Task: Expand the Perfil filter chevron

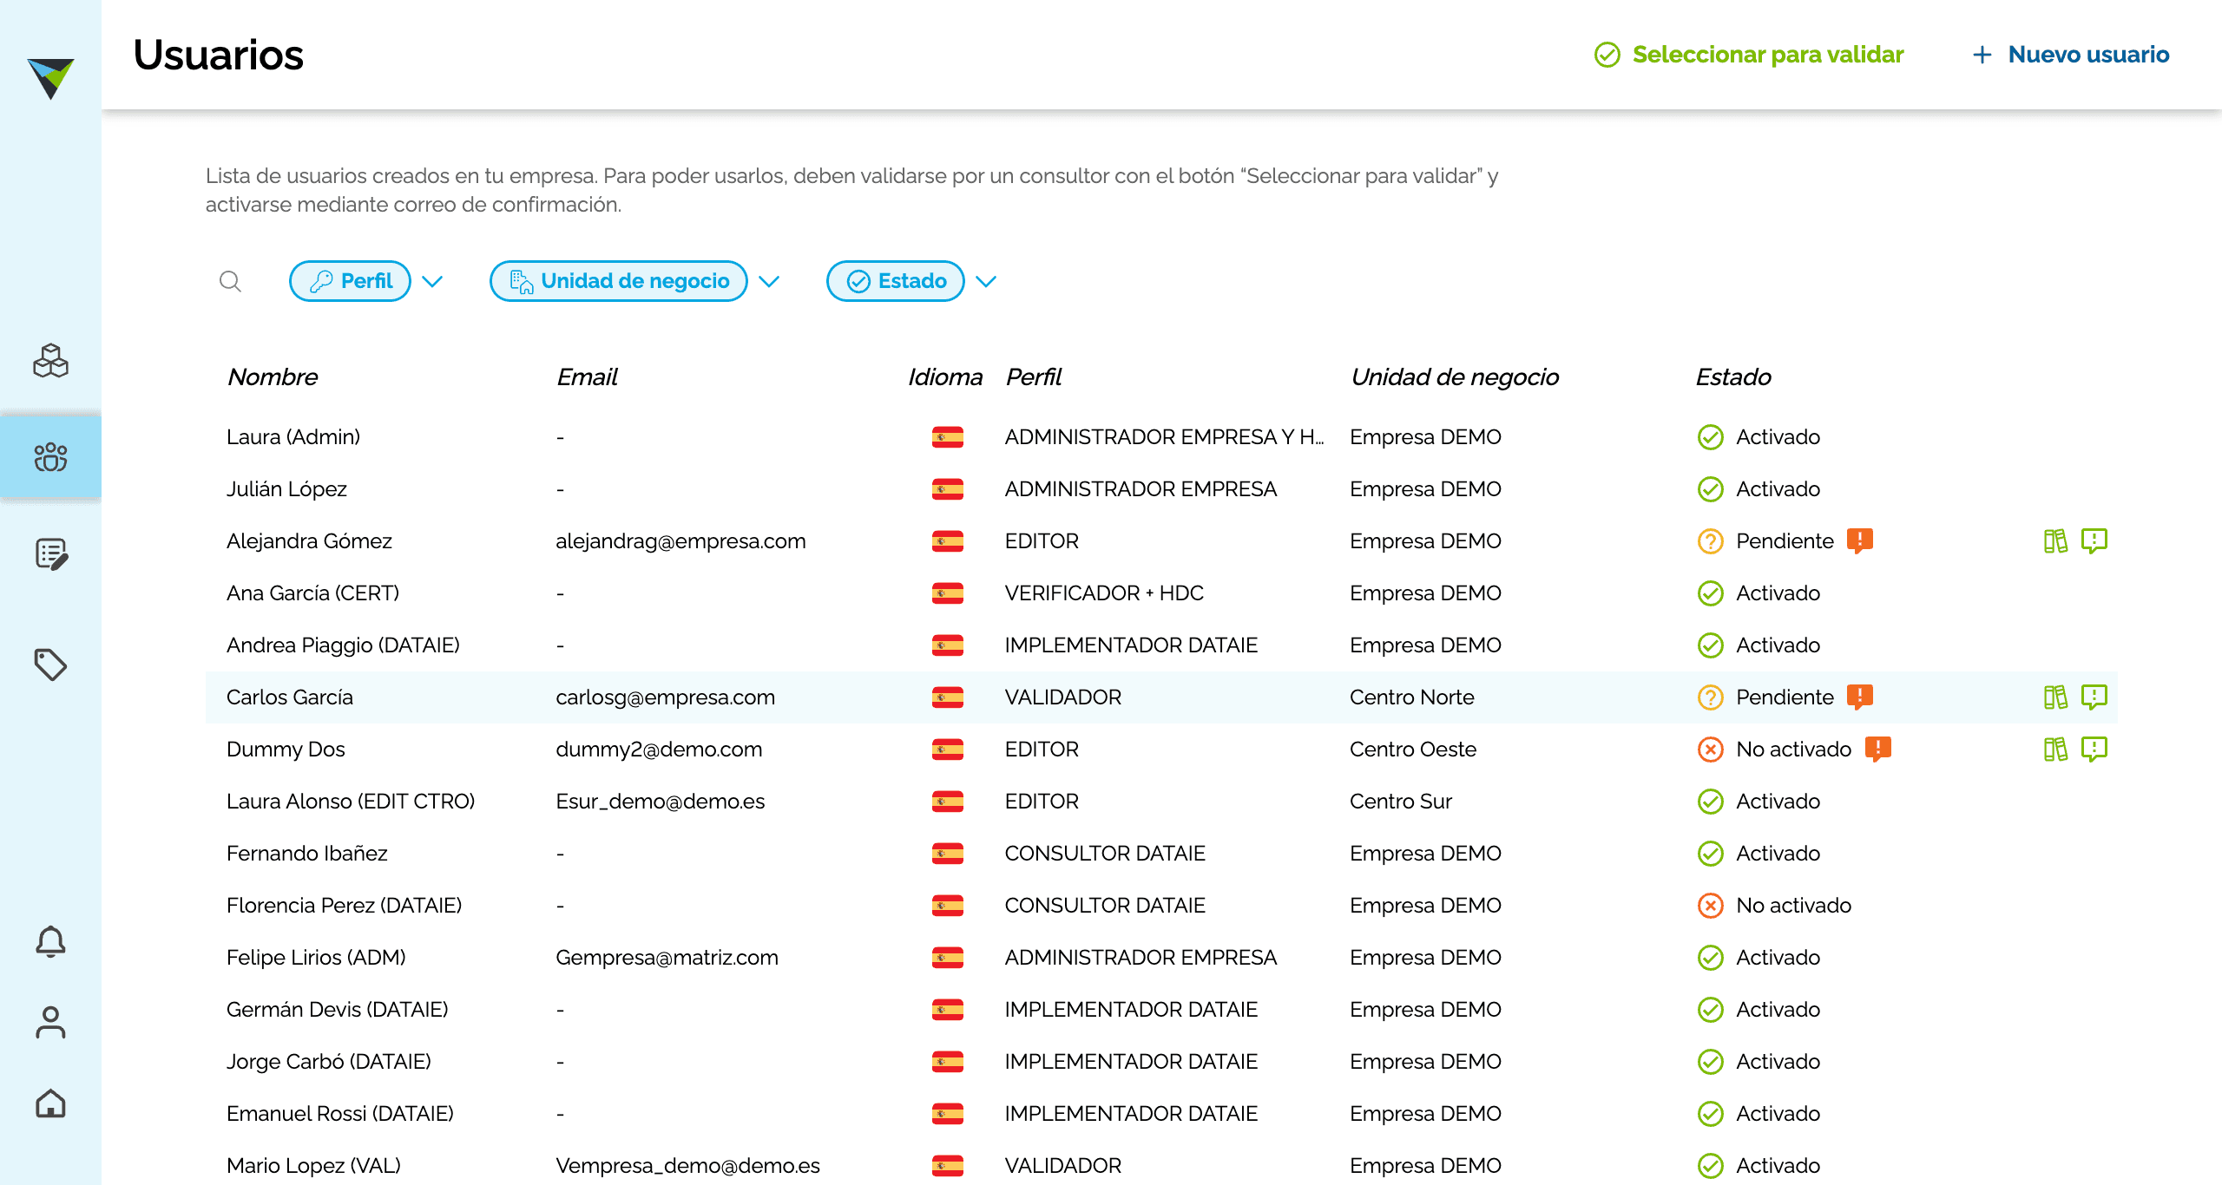Action: point(432,281)
